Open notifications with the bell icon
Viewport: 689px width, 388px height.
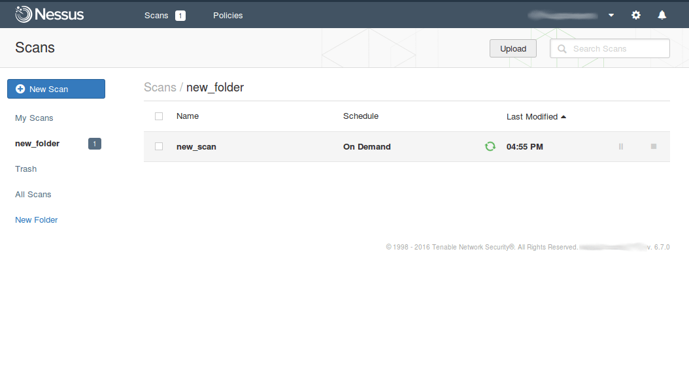(662, 14)
